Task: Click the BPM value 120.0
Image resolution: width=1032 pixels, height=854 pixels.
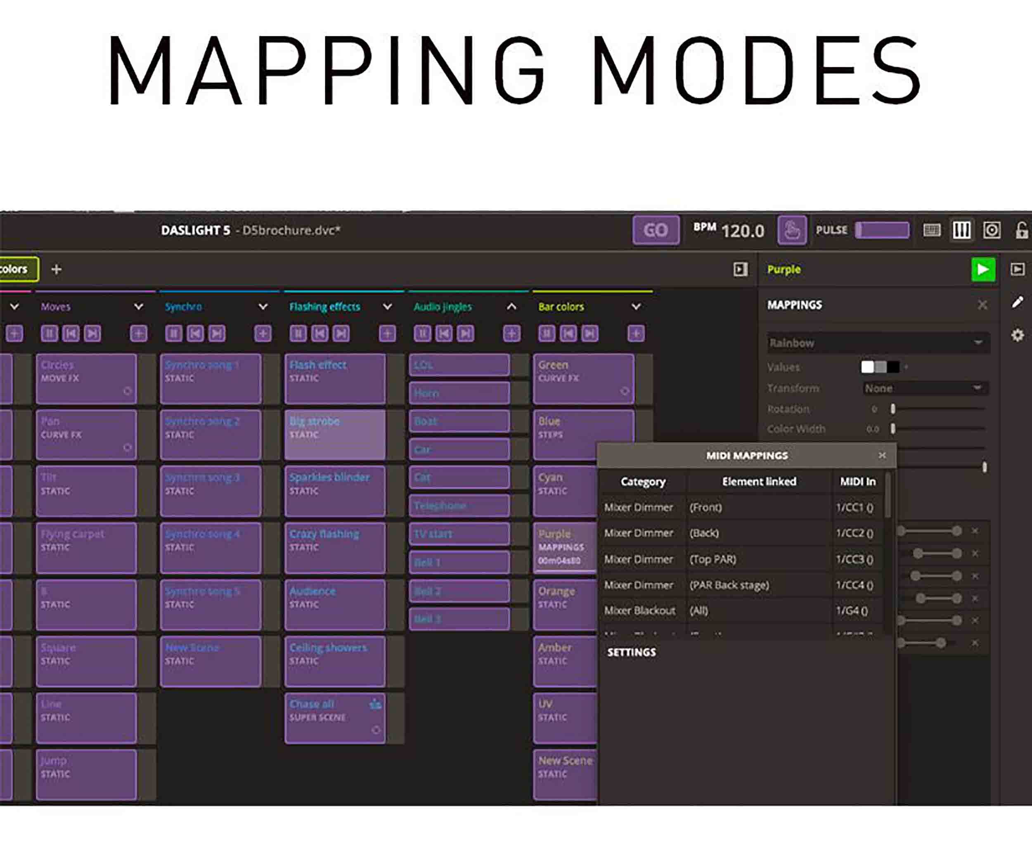Action: (743, 230)
